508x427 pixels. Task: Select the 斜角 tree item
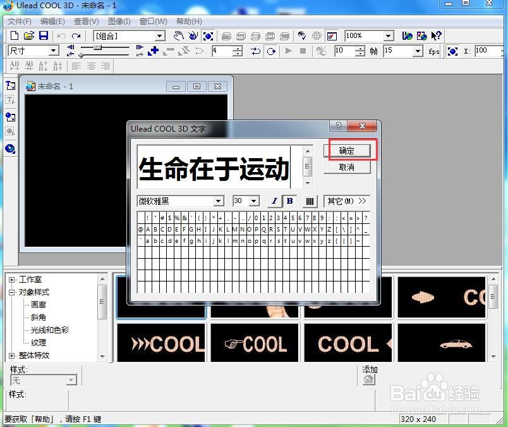click(x=39, y=318)
